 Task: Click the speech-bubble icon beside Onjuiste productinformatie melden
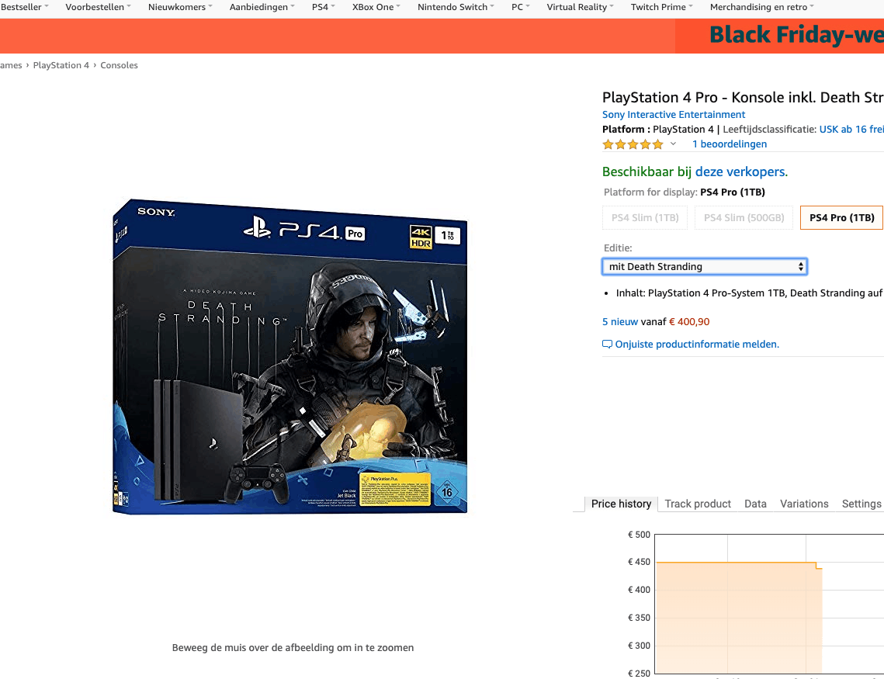[607, 345]
